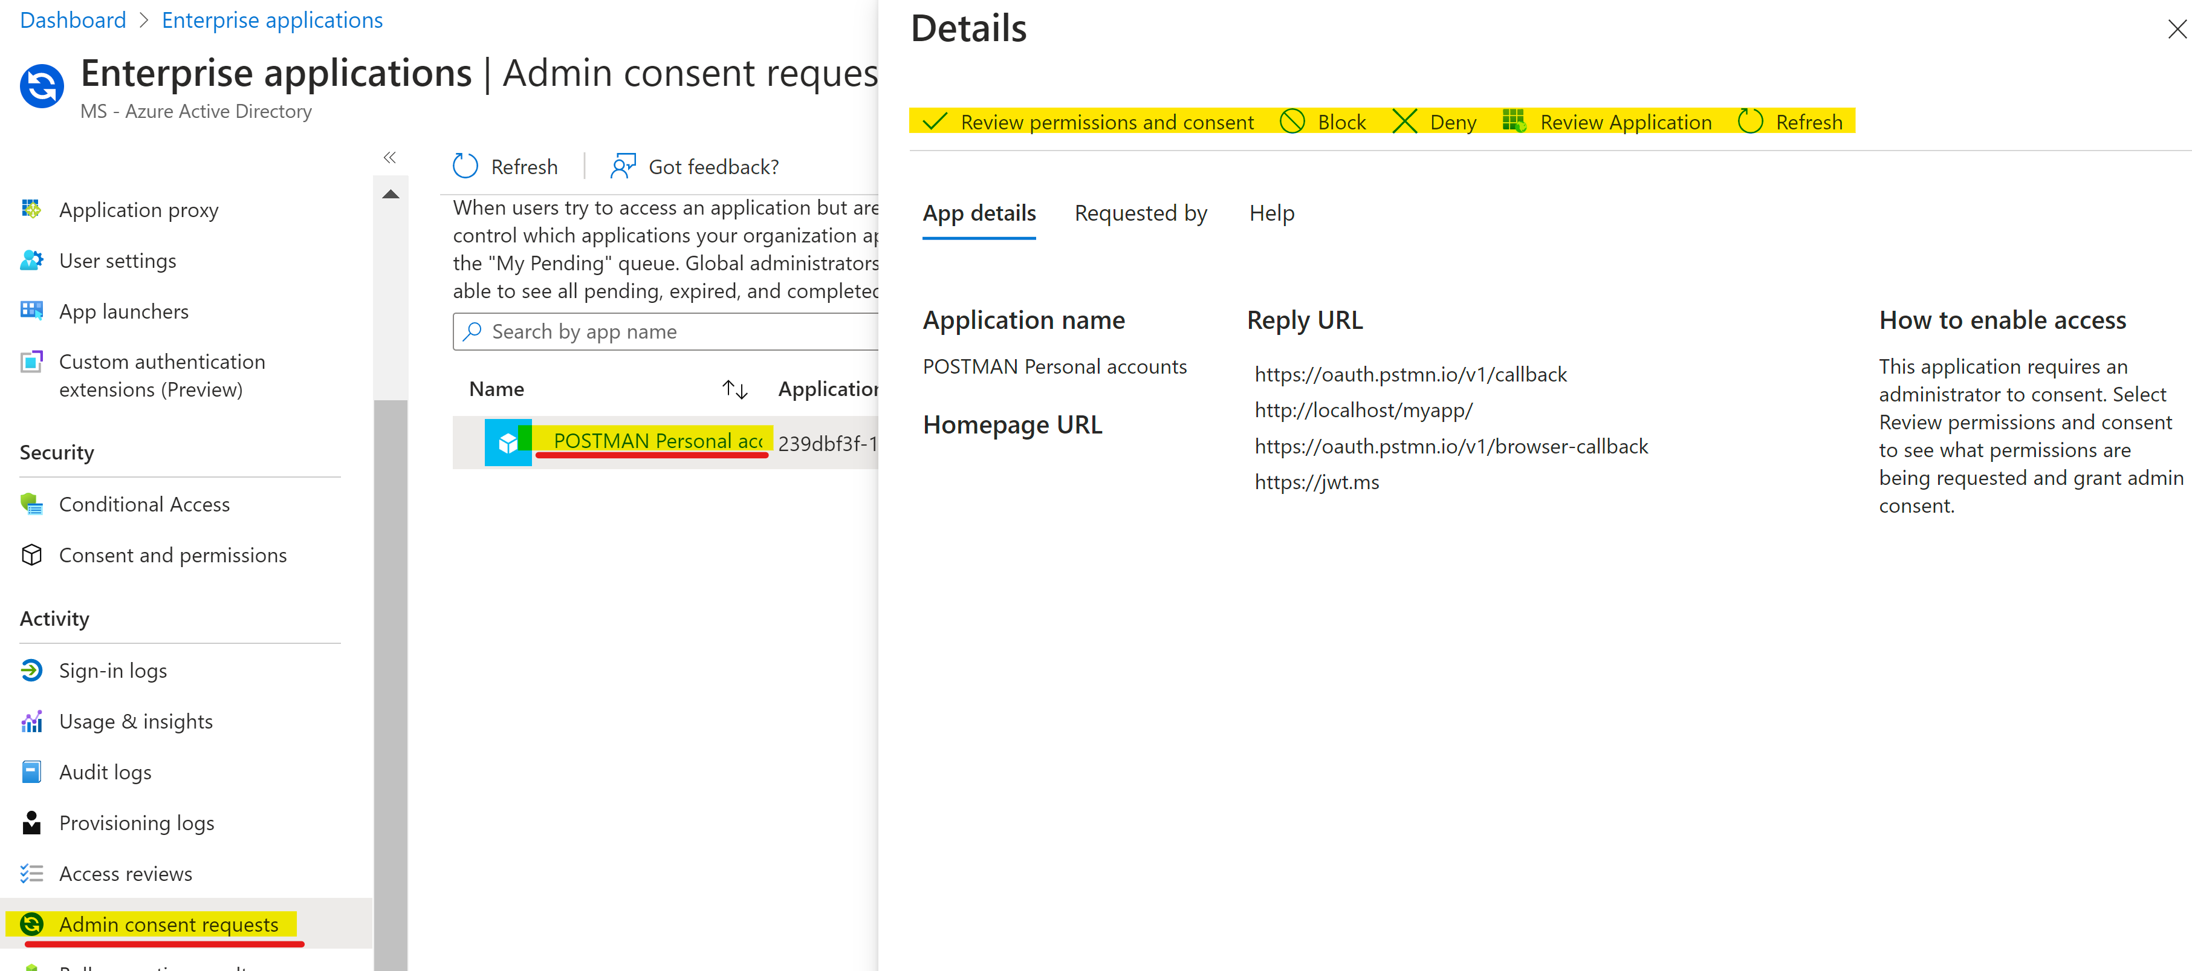Open Application proxy menu item
Image resolution: width=2192 pixels, height=971 pixels.
(138, 209)
